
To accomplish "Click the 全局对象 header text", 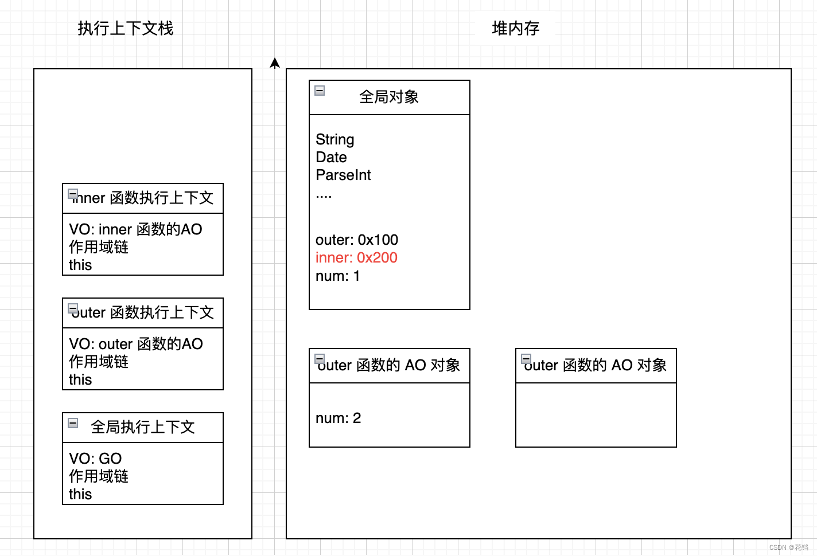I will click(389, 97).
